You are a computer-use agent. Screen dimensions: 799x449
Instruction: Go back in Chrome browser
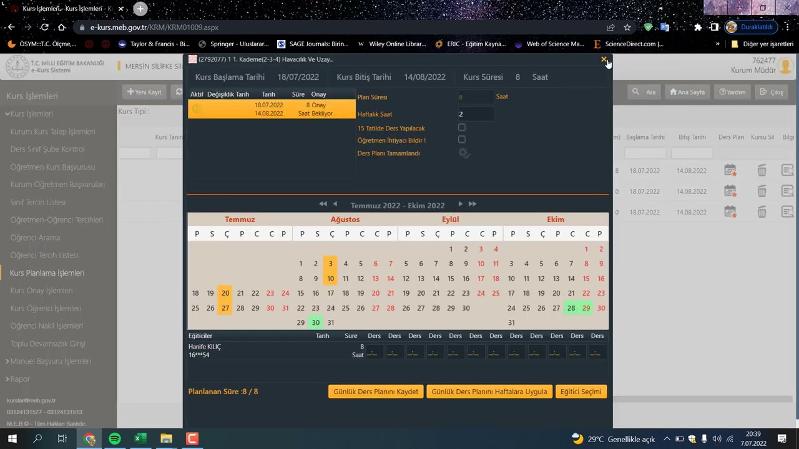(x=11, y=27)
